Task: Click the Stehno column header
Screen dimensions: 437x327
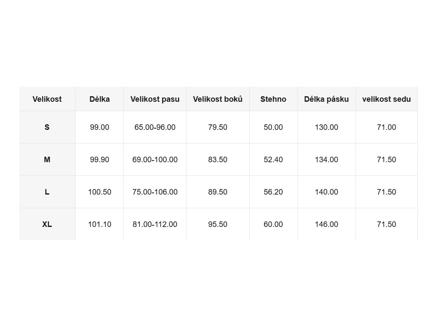Action: point(274,99)
